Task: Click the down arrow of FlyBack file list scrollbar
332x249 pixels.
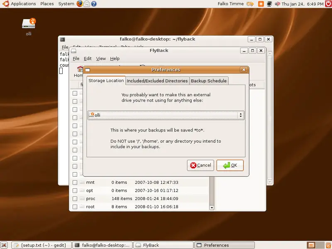Action: pyautogui.click(x=212, y=207)
